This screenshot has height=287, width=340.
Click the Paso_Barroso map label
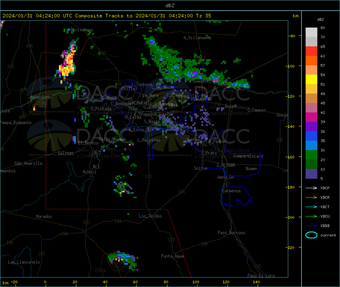point(231,233)
